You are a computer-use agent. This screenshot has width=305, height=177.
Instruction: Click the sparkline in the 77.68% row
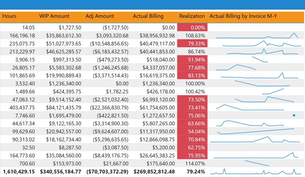tap(236, 67)
